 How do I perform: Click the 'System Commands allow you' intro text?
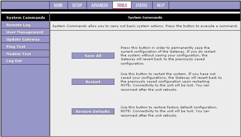point(145,26)
